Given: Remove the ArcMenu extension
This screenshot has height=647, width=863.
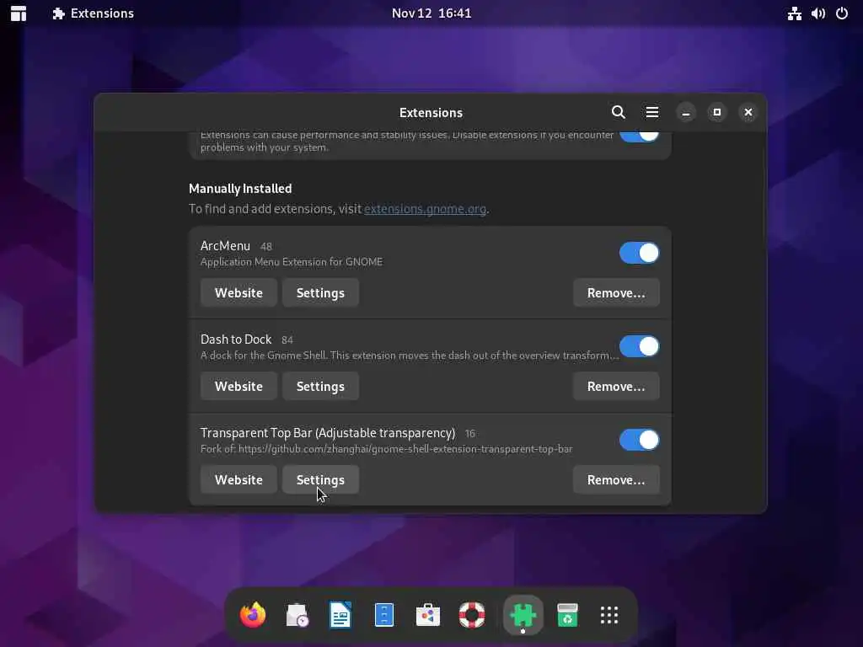Looking at the screenshot, I should (616, 292).
